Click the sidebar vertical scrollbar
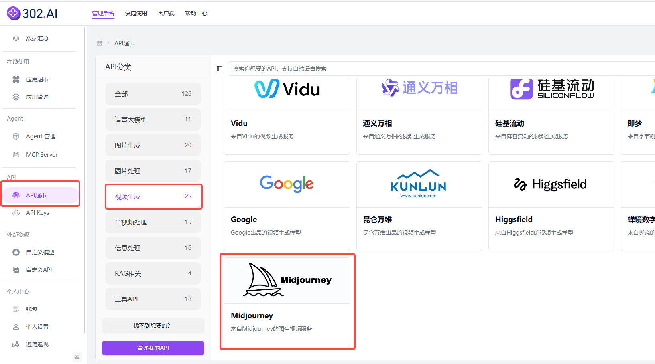655x364 pixels. (85, 180)
